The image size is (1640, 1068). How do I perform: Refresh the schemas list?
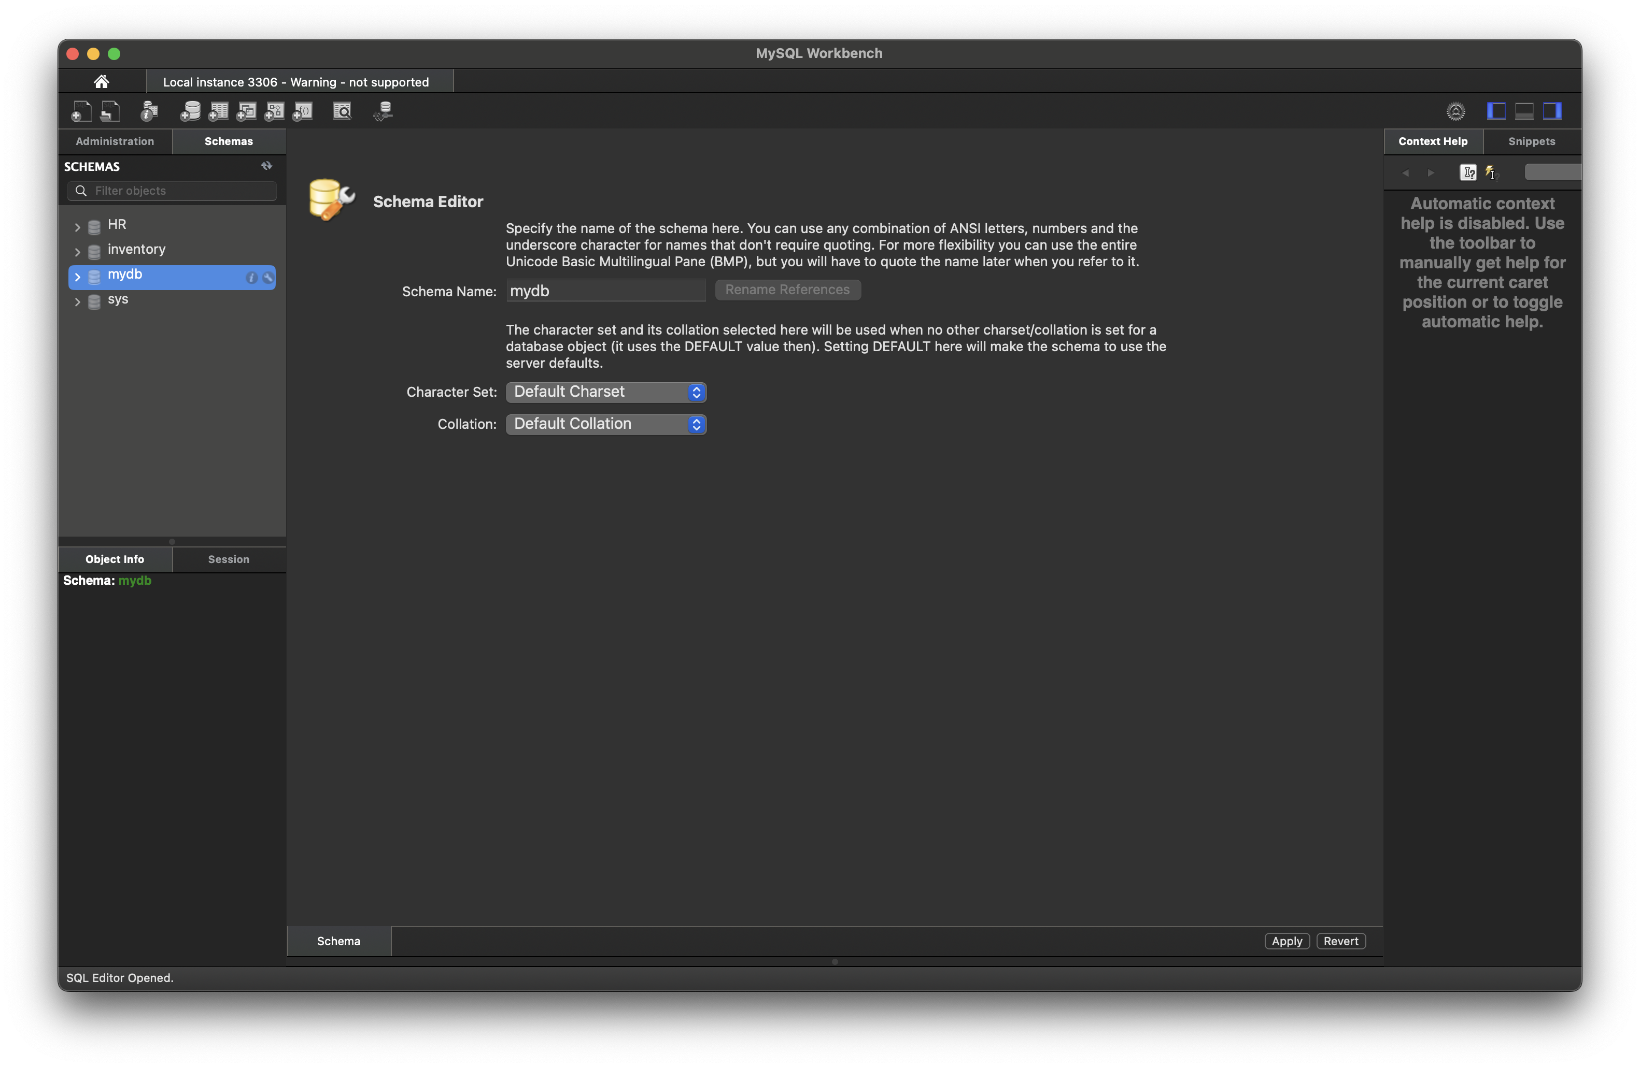click(266, 166)
